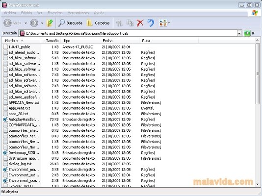Select the Environment_ma registry file icon
This screenshot has height=196, width=262.
click(x=5, y=170)
